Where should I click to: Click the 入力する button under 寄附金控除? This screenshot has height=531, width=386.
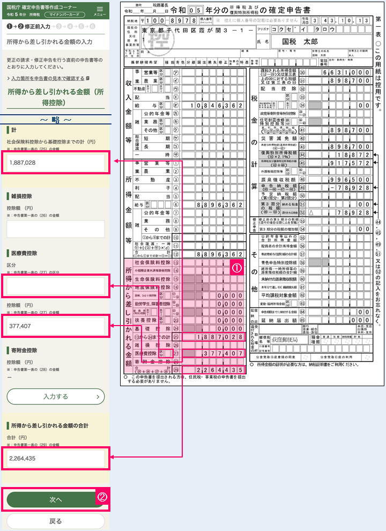56,396
